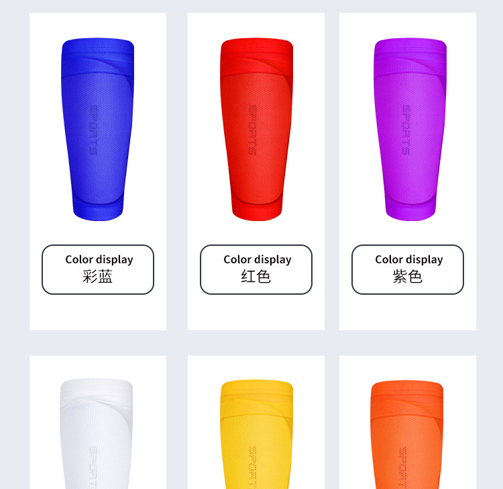Click the top band of orange sleeve

click(x=407, y=394)
